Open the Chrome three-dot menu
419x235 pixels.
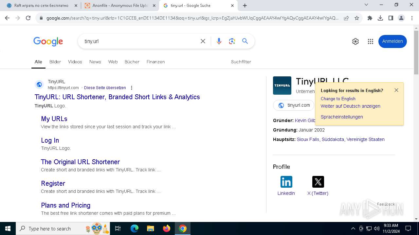click(x=412, y=18)
